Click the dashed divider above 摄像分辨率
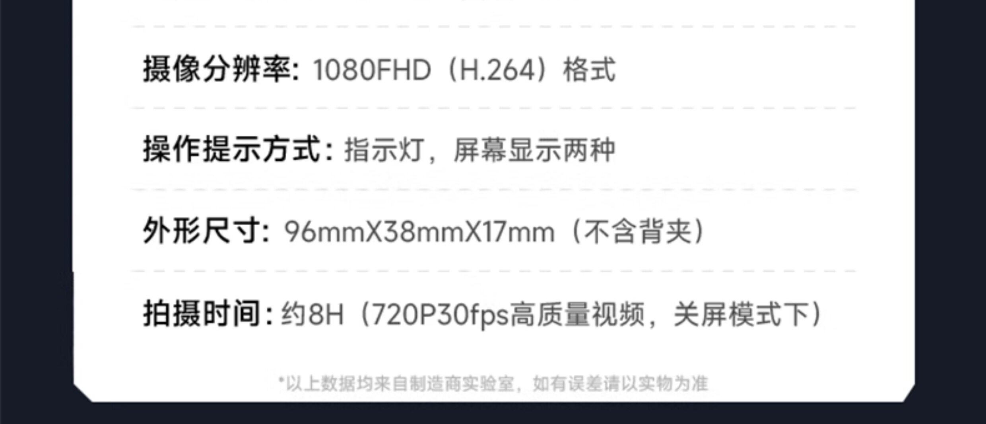This screenshot has width=986, height=424. [x=493, y=27]
